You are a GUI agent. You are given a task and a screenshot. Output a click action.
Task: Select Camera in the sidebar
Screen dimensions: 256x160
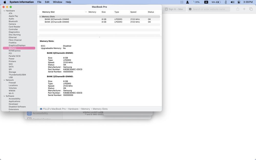coord(12,24)
